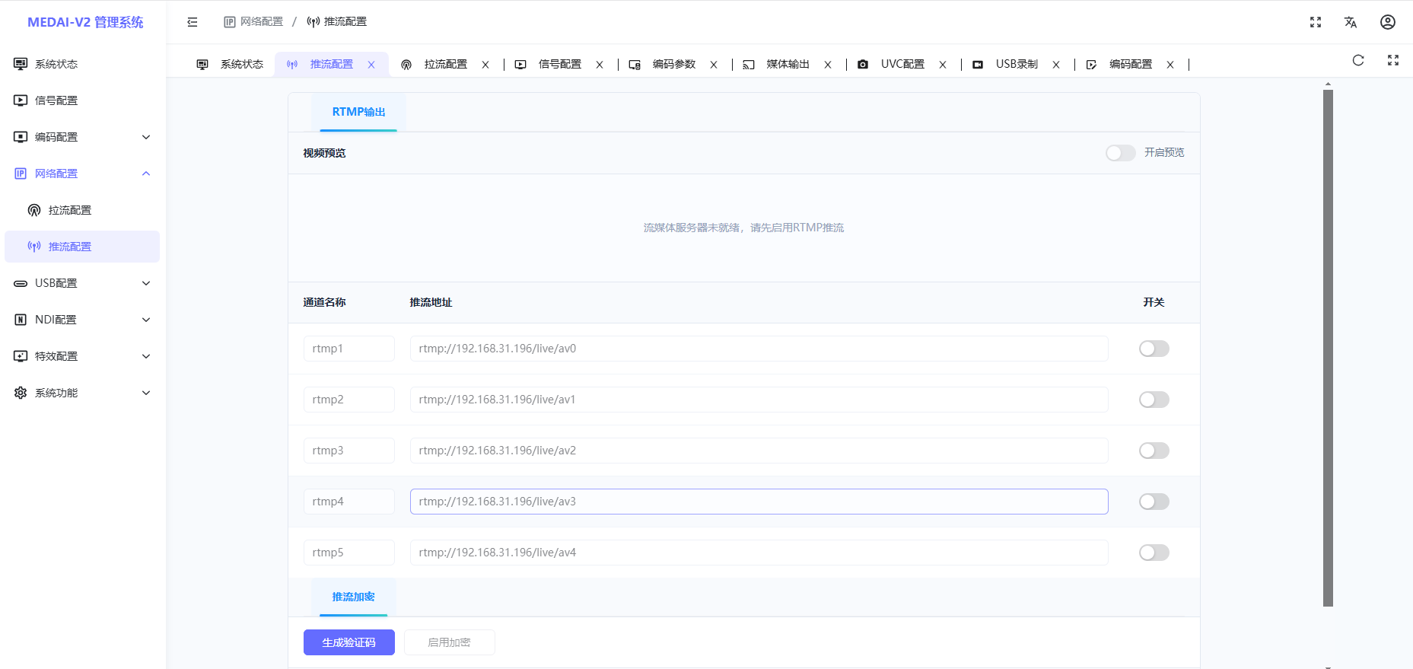Open 信号配置 in the sidebar
1413x669 pixels.
[82, 100]
